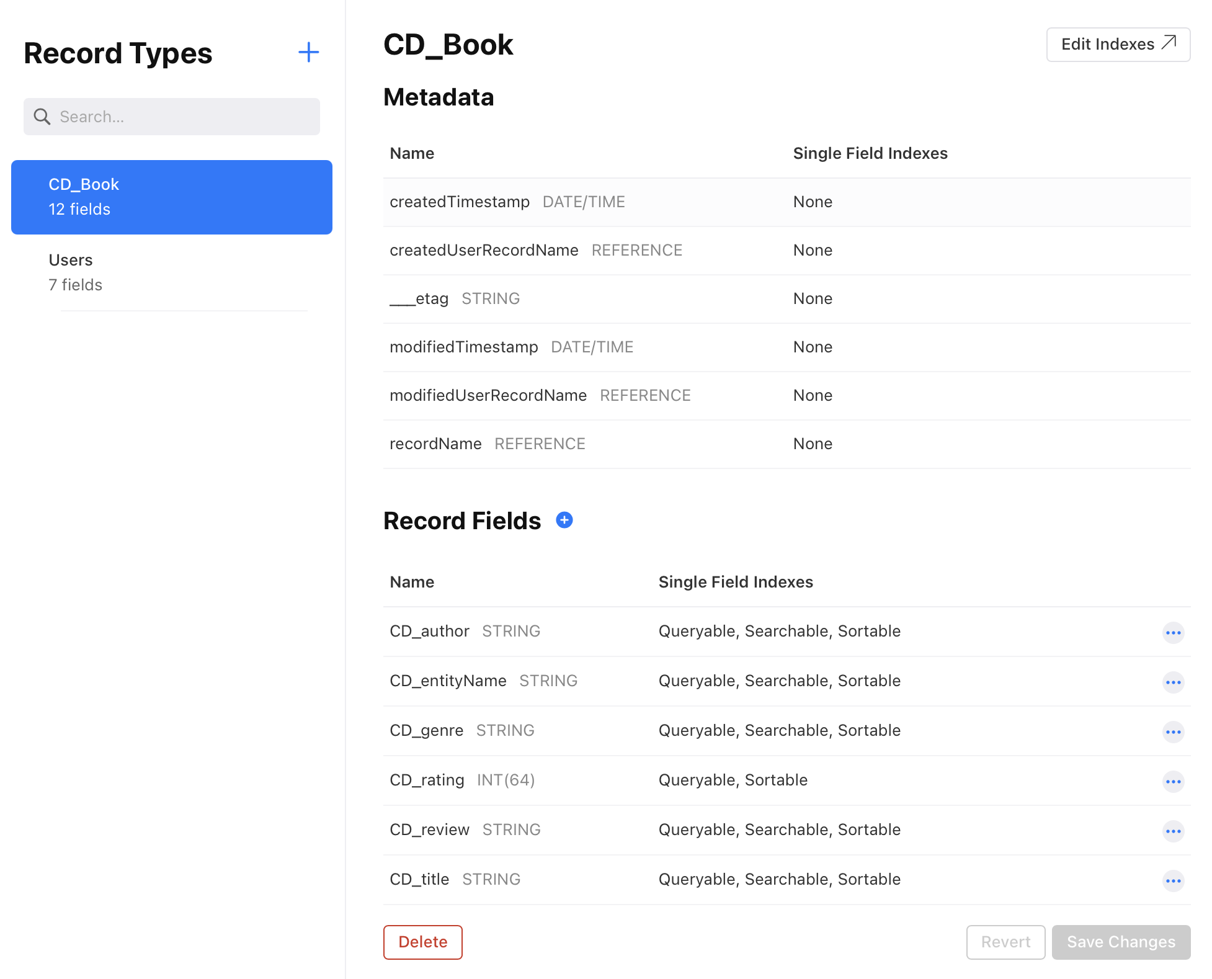Select the CD_Book record type
Viewport: 1212px width, 979px height.
click(172, 197)
